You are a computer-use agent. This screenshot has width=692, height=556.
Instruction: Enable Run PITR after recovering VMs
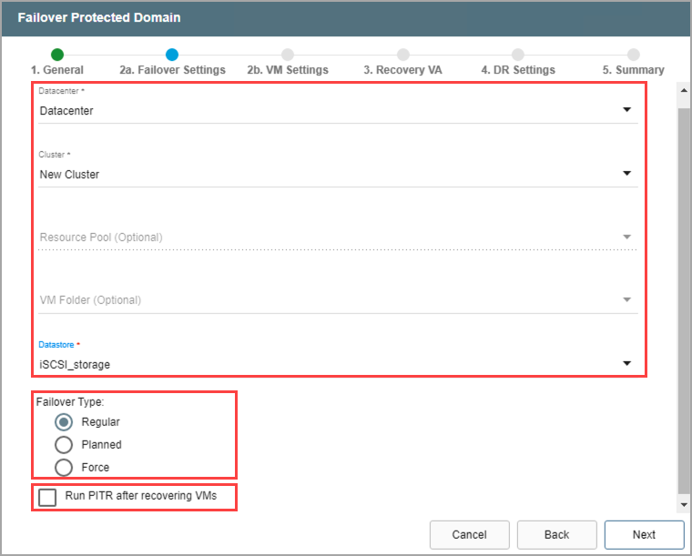coord(47,497)
